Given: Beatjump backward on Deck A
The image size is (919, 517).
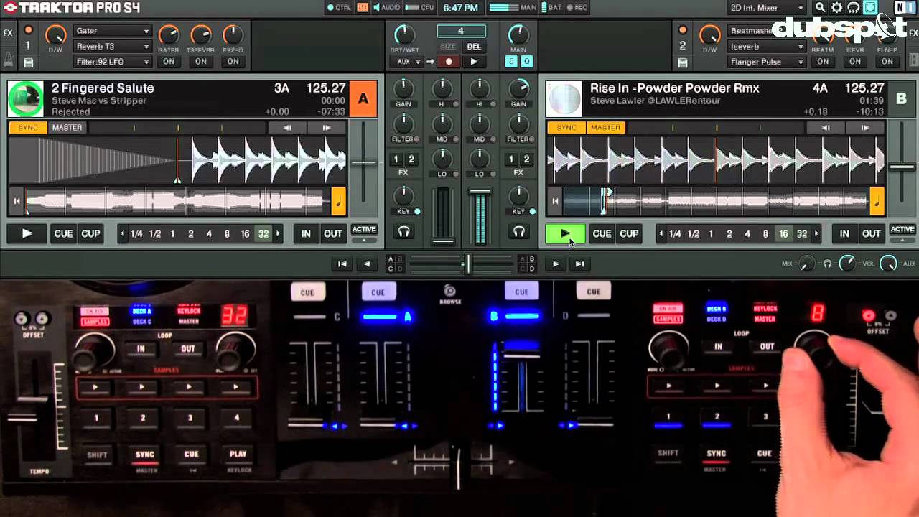Looking at the screenshot, I should coord(287,128).
